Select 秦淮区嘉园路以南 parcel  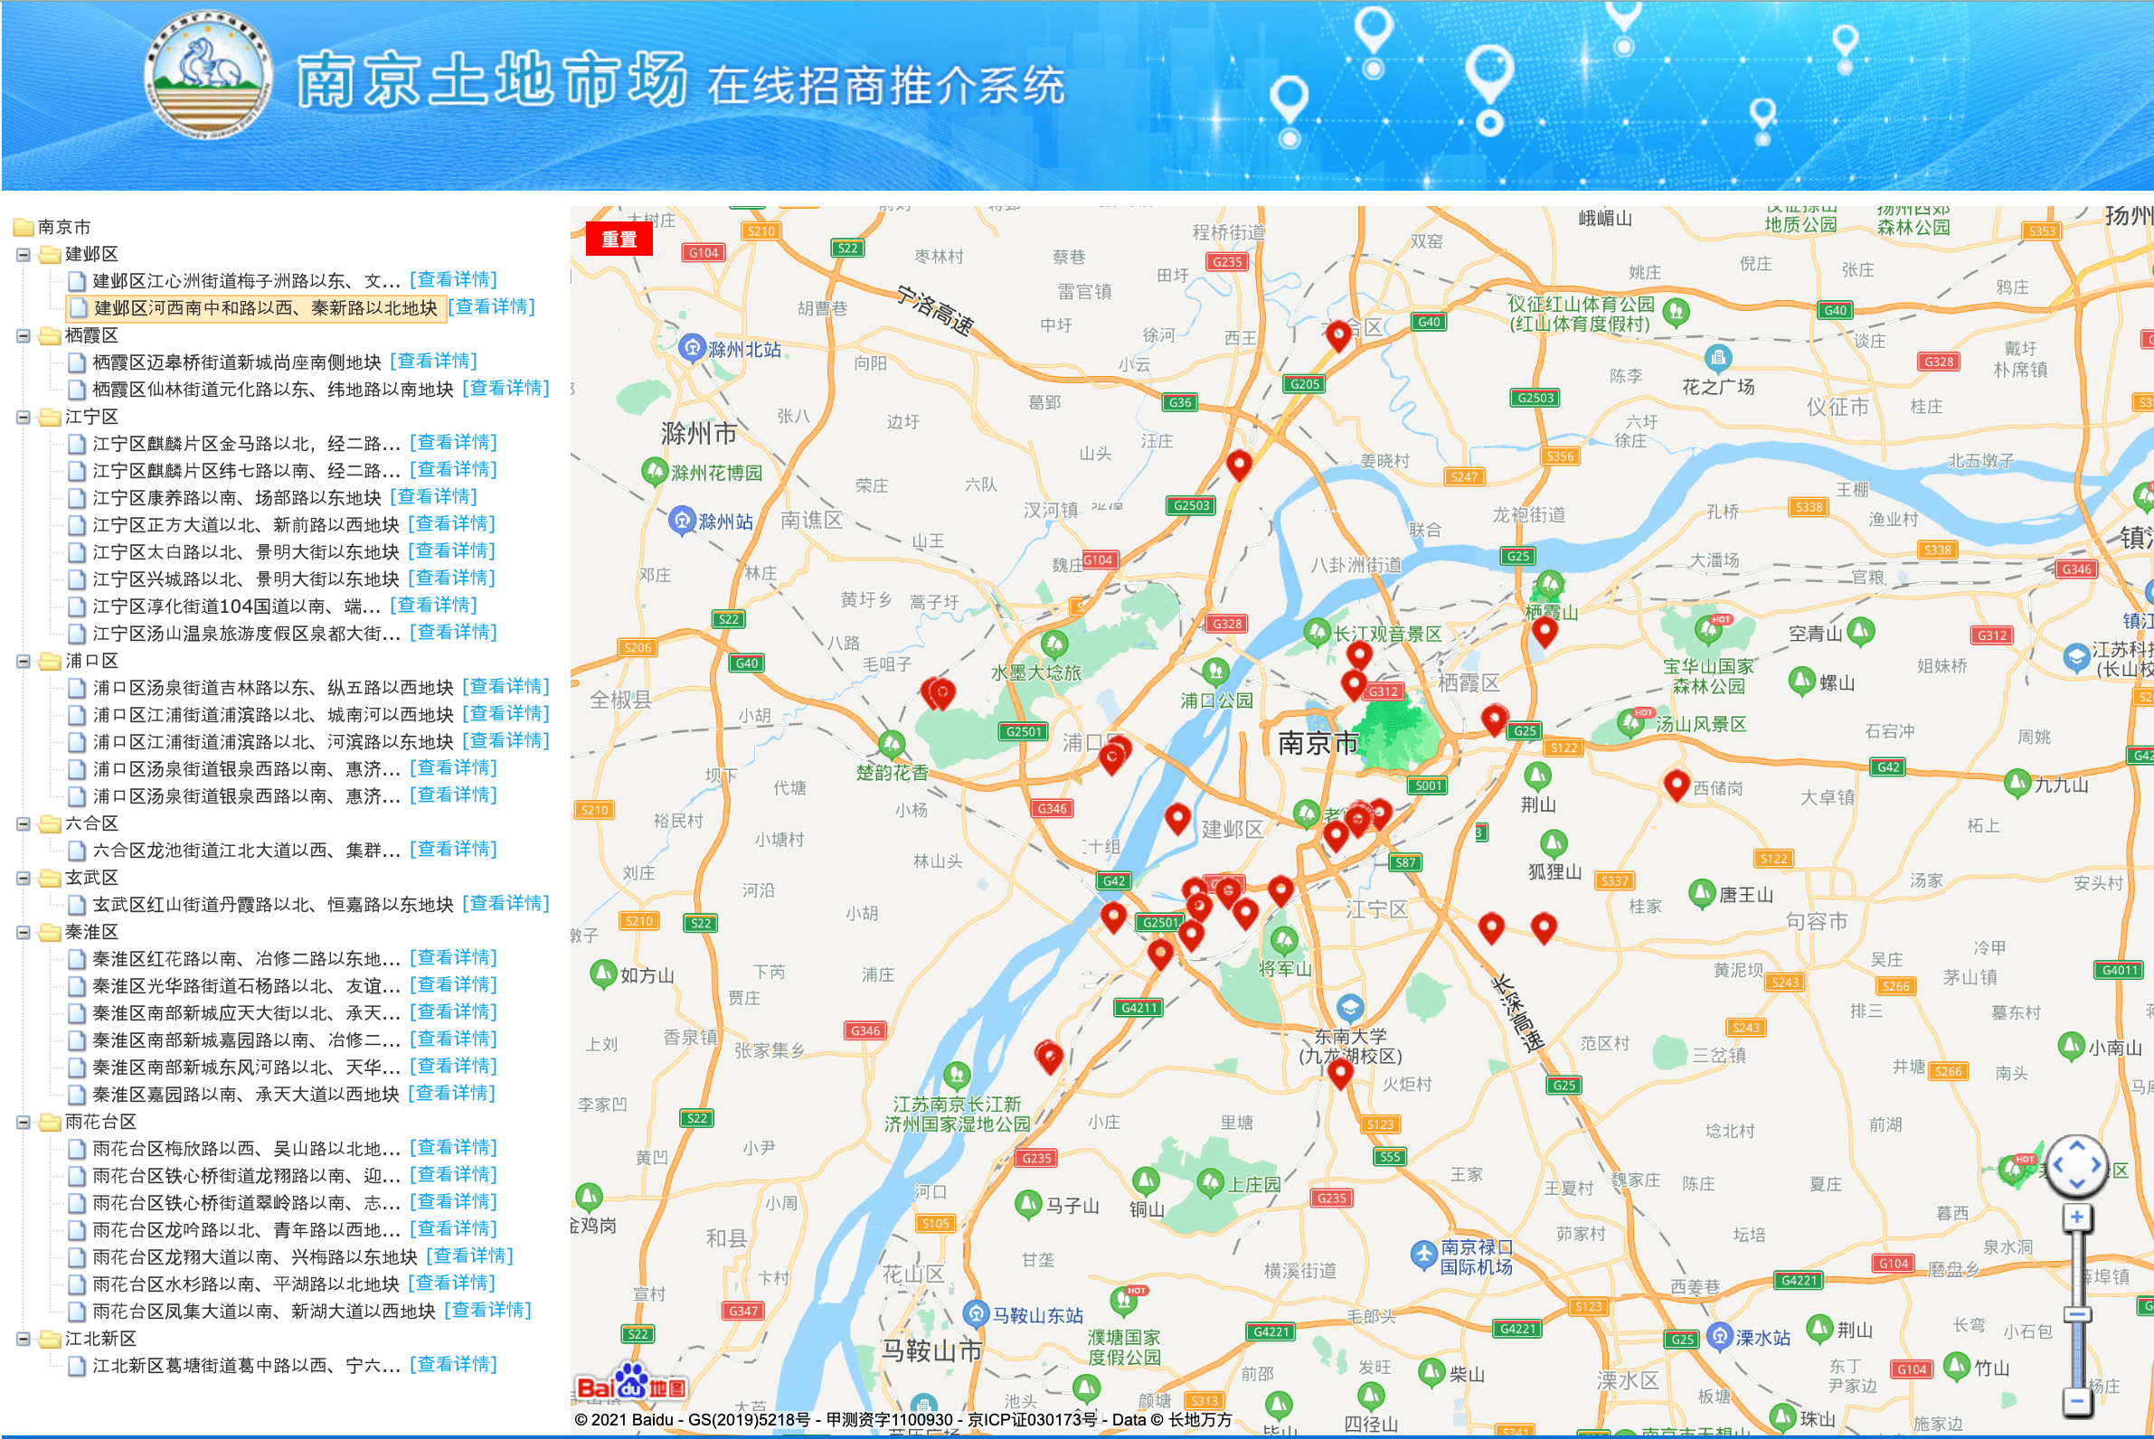[x=246, y=1094]
